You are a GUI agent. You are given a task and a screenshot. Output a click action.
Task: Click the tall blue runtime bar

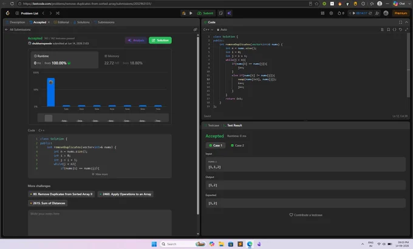(51, 92)
